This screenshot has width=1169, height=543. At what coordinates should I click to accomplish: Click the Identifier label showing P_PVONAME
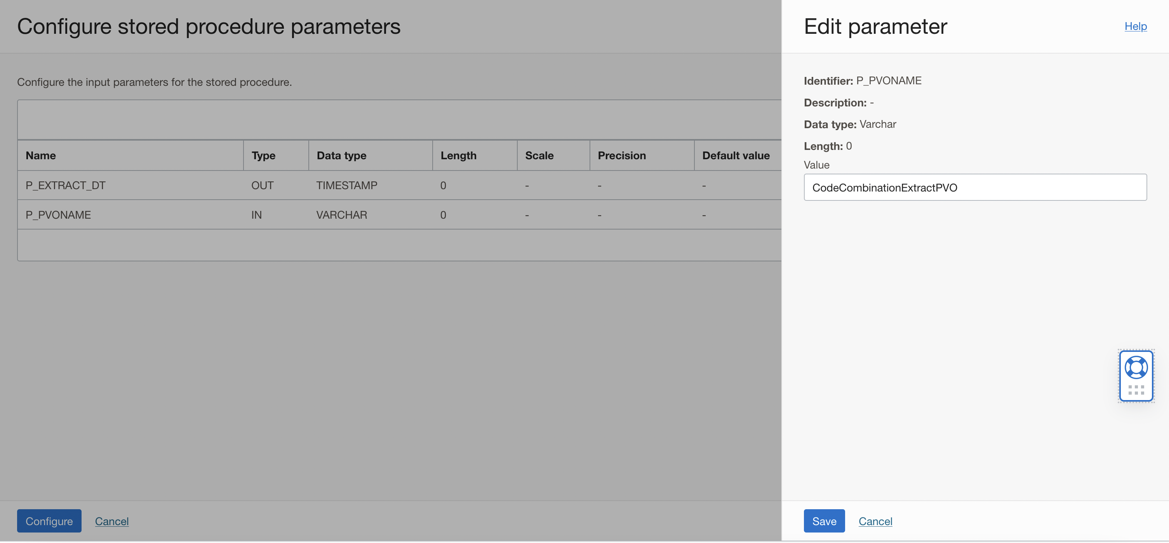point(863,80)
